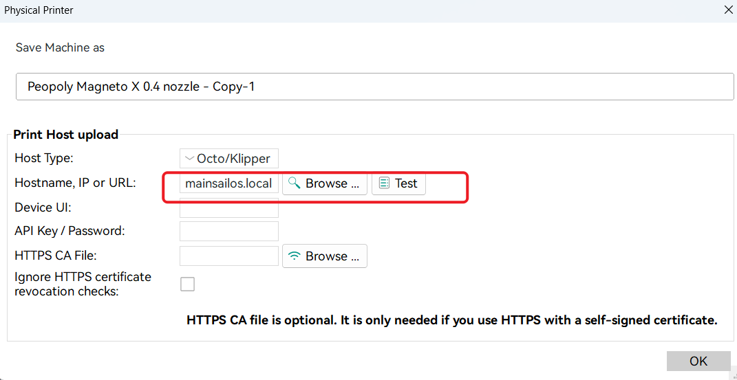Click the Print Host upload group heading
This screenshot has width=737, height=380.
66,135
